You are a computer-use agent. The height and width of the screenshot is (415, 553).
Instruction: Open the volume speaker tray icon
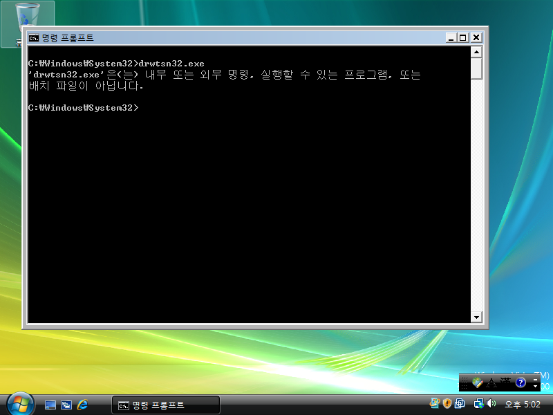[491, 403]
